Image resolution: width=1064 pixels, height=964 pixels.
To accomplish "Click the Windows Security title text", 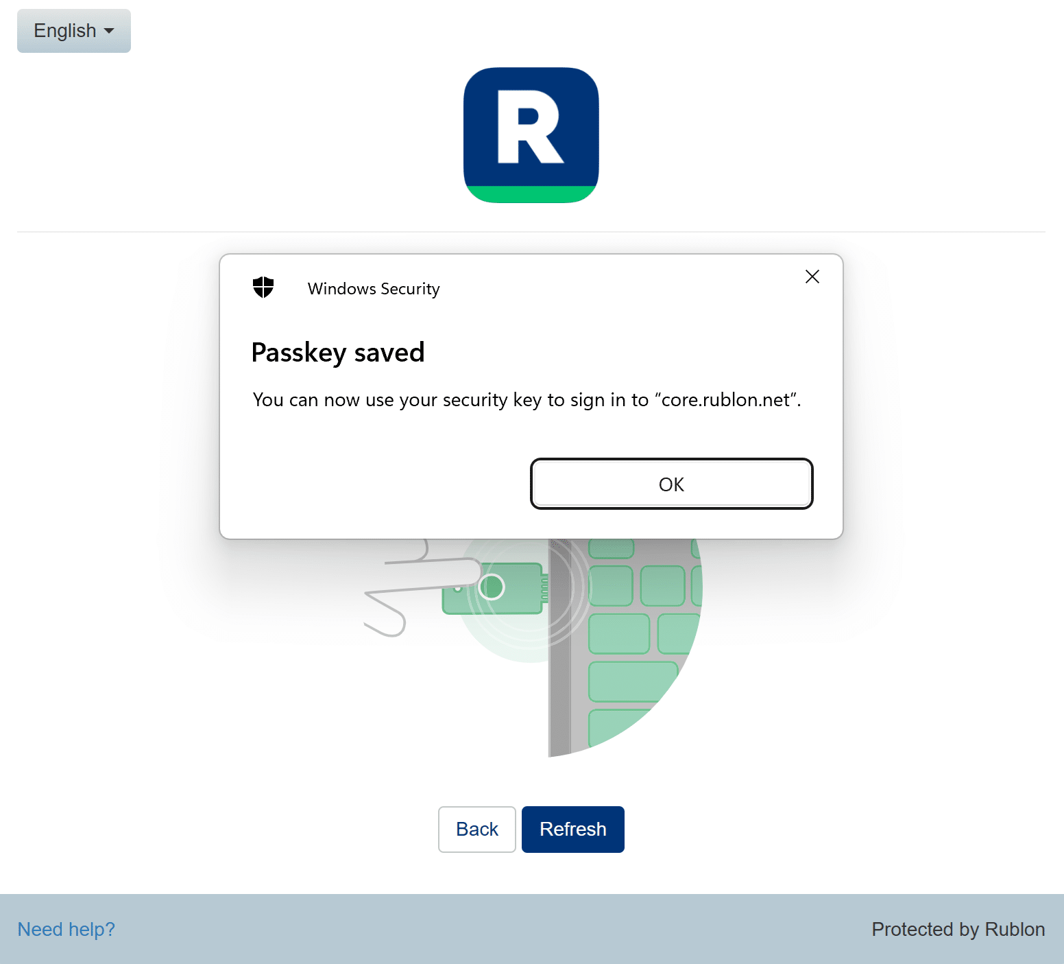I will click(374, 289).
